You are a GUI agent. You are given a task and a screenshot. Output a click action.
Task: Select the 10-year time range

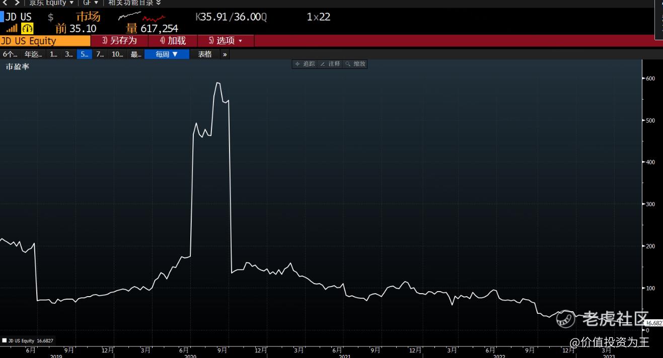117,54
